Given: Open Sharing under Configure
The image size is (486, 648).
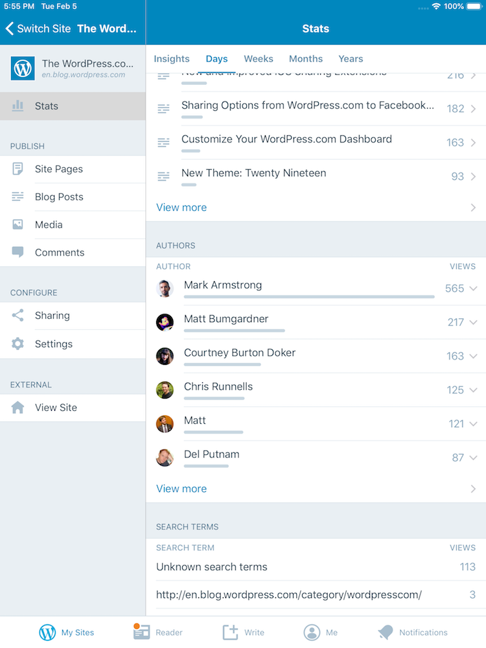Looking at the screenshot, I should [x=73, y=316].
